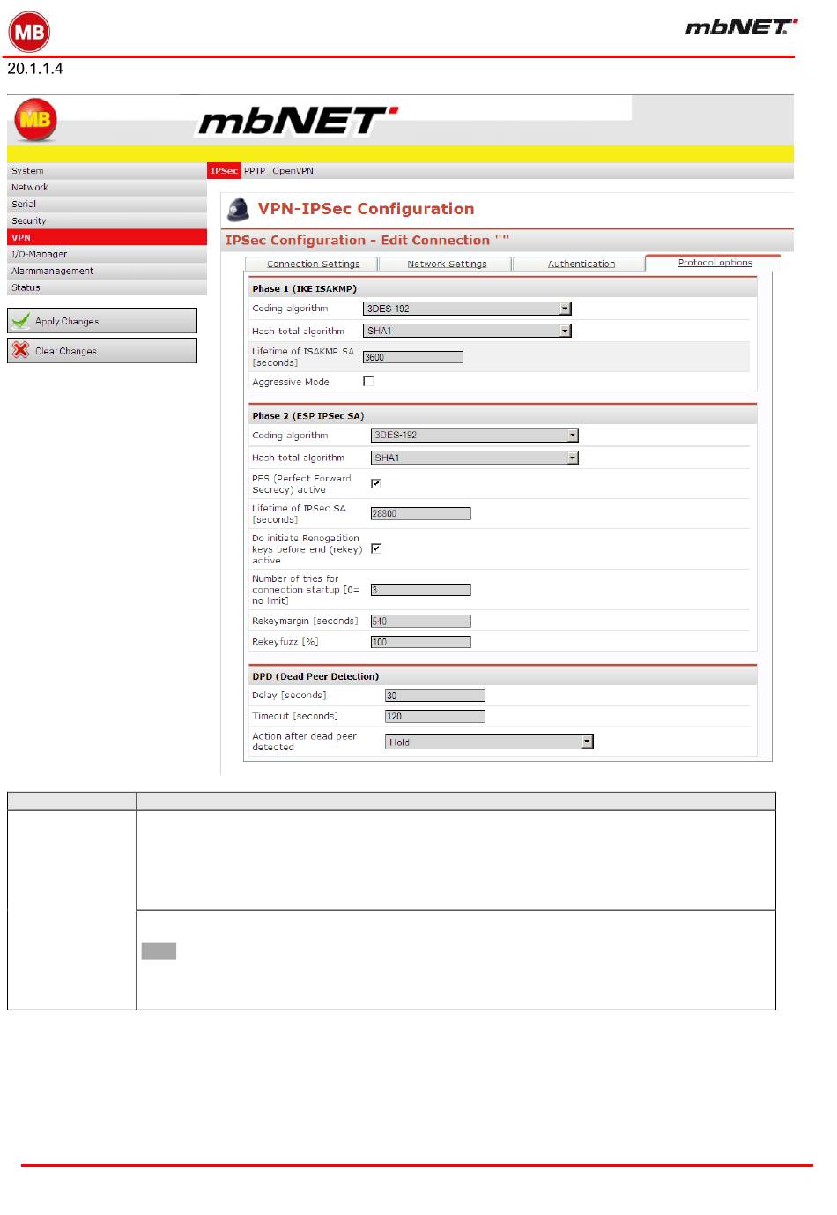This screenshot has width=837, height=1215.
Task: Open Alarmmanagement in the sidebar menu
Action: (x=107, y=271)
